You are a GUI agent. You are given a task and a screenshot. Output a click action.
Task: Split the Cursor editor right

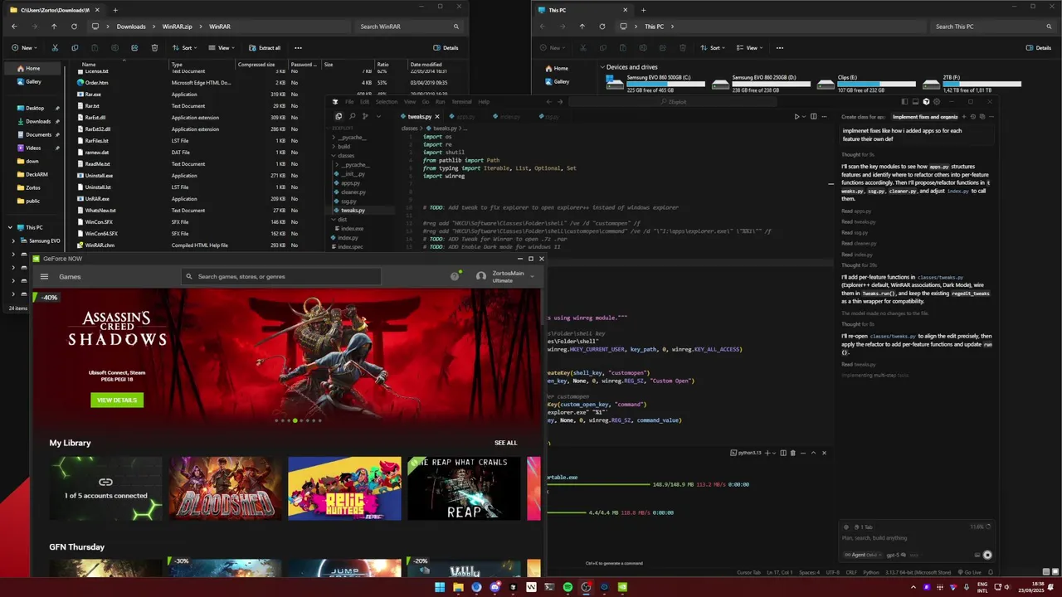coord(813,117)
